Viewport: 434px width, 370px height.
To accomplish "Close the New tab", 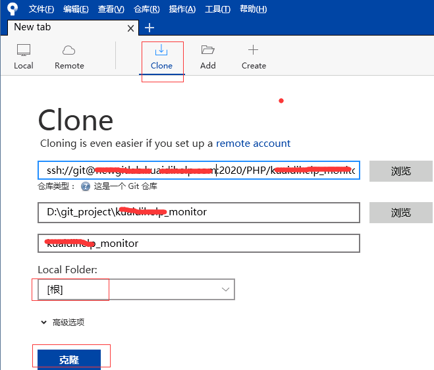I will (x=130, y=28).
